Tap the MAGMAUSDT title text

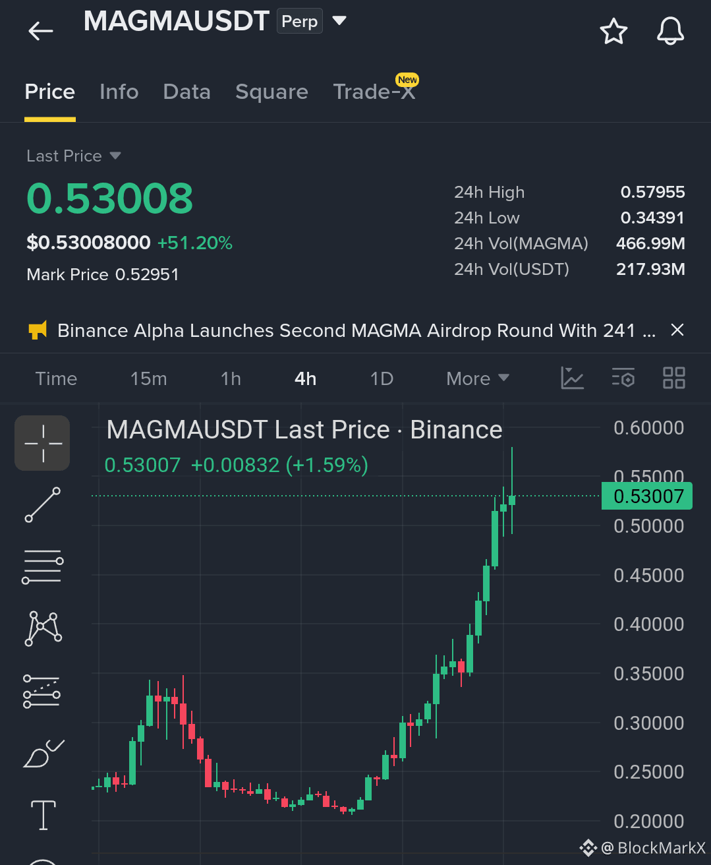coord(177,21)
